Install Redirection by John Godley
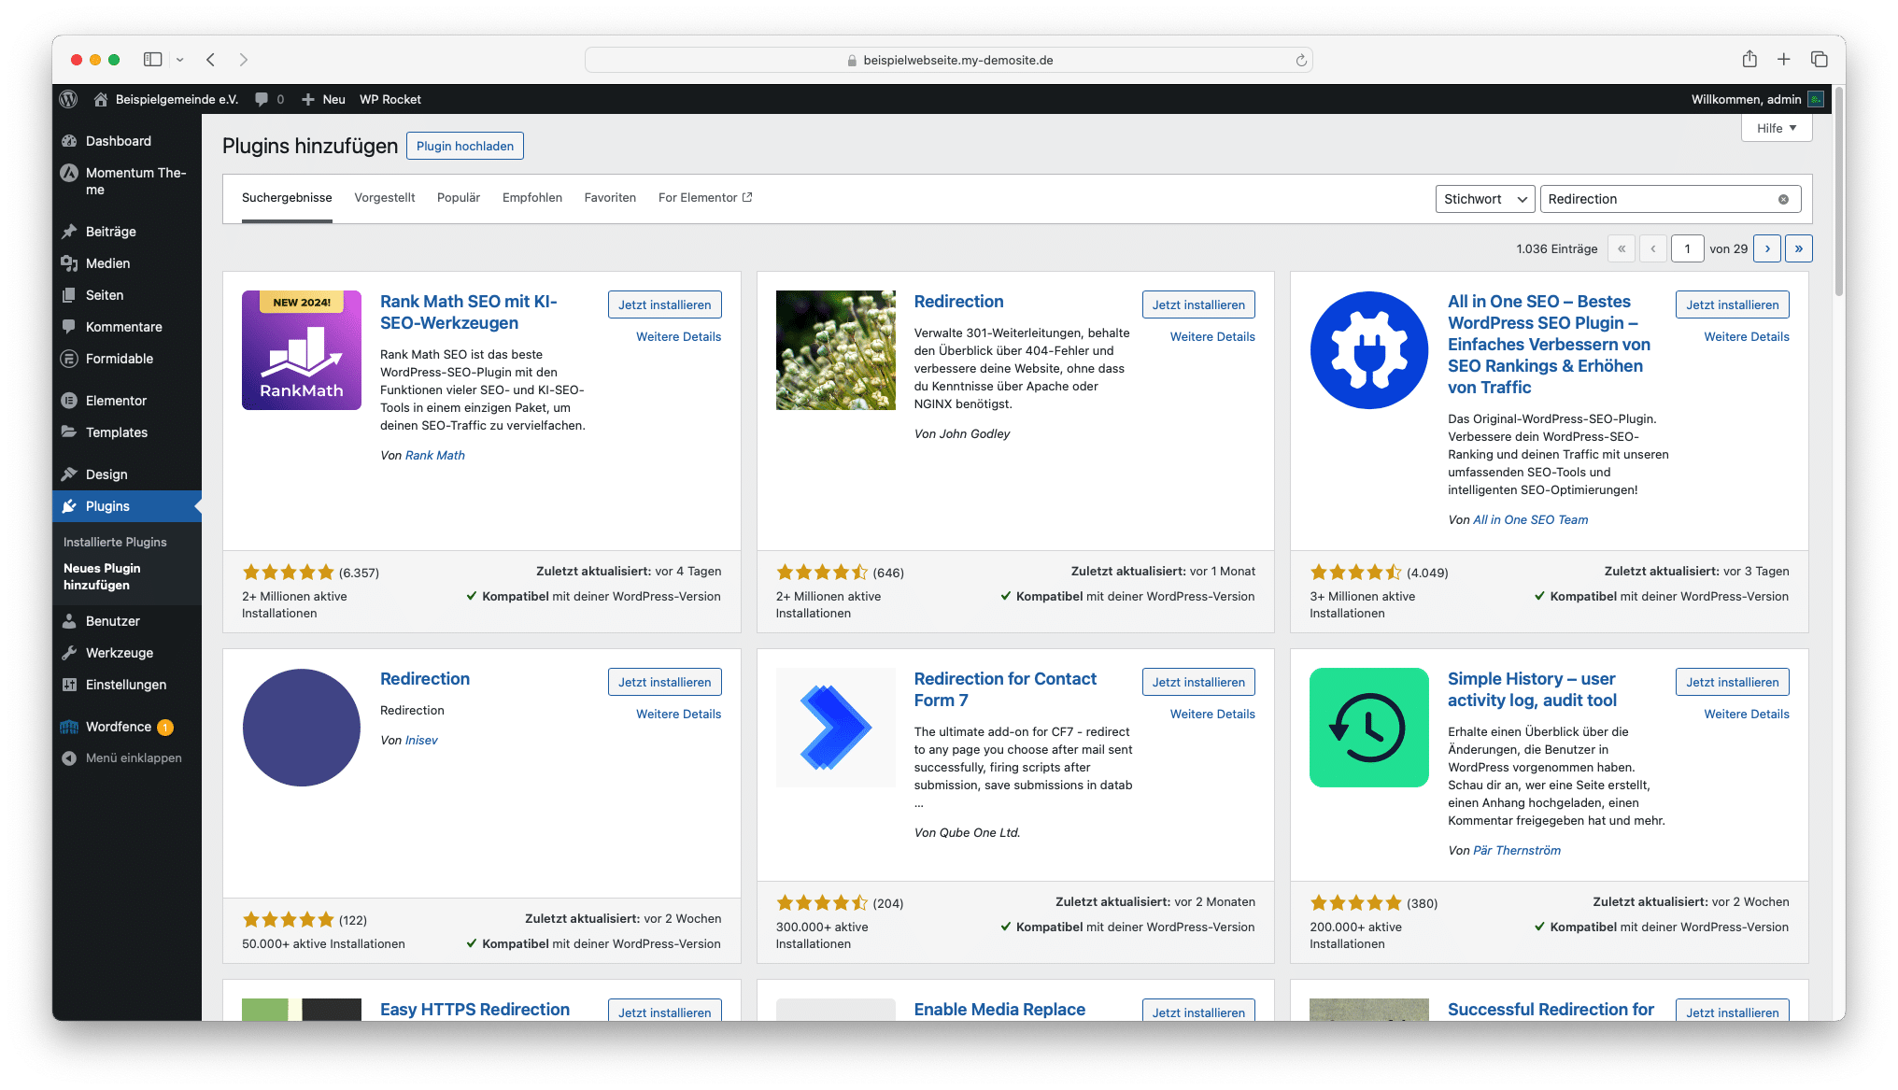 (x=1198, y=304)
